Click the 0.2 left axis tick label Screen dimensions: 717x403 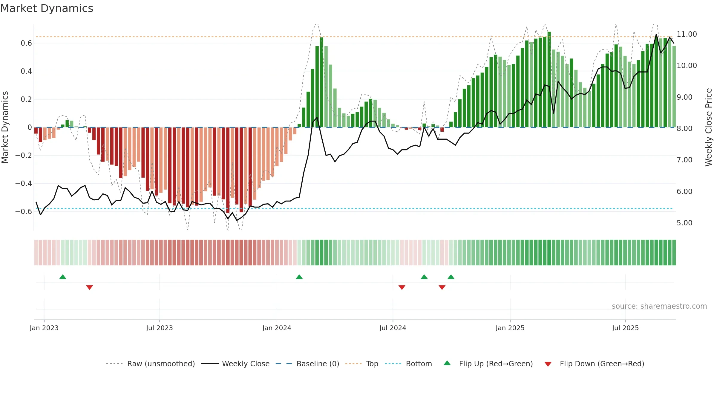(x=26, y=99)
